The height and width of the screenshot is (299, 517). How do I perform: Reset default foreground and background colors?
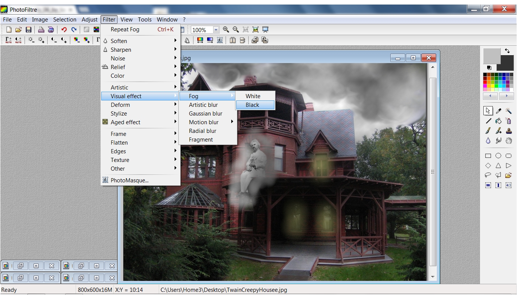(489, 68)
